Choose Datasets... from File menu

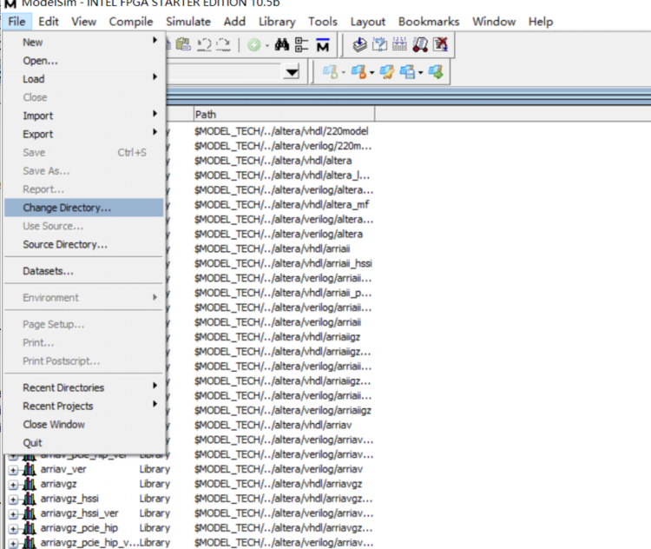click(84, 271)
